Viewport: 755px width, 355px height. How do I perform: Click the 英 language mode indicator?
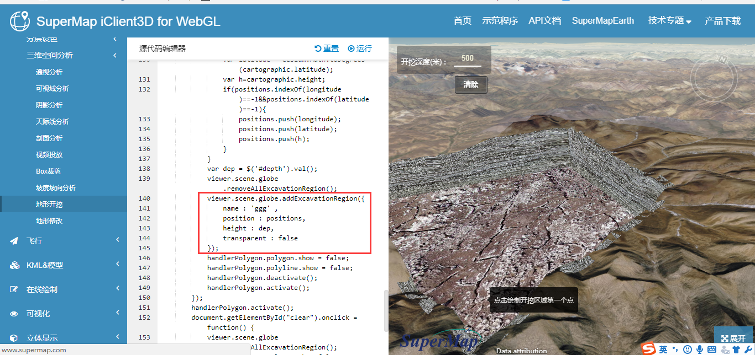click(663, 349)
